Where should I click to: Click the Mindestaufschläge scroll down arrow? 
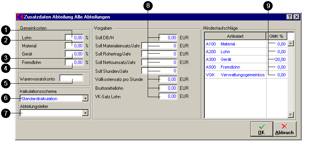290,115
